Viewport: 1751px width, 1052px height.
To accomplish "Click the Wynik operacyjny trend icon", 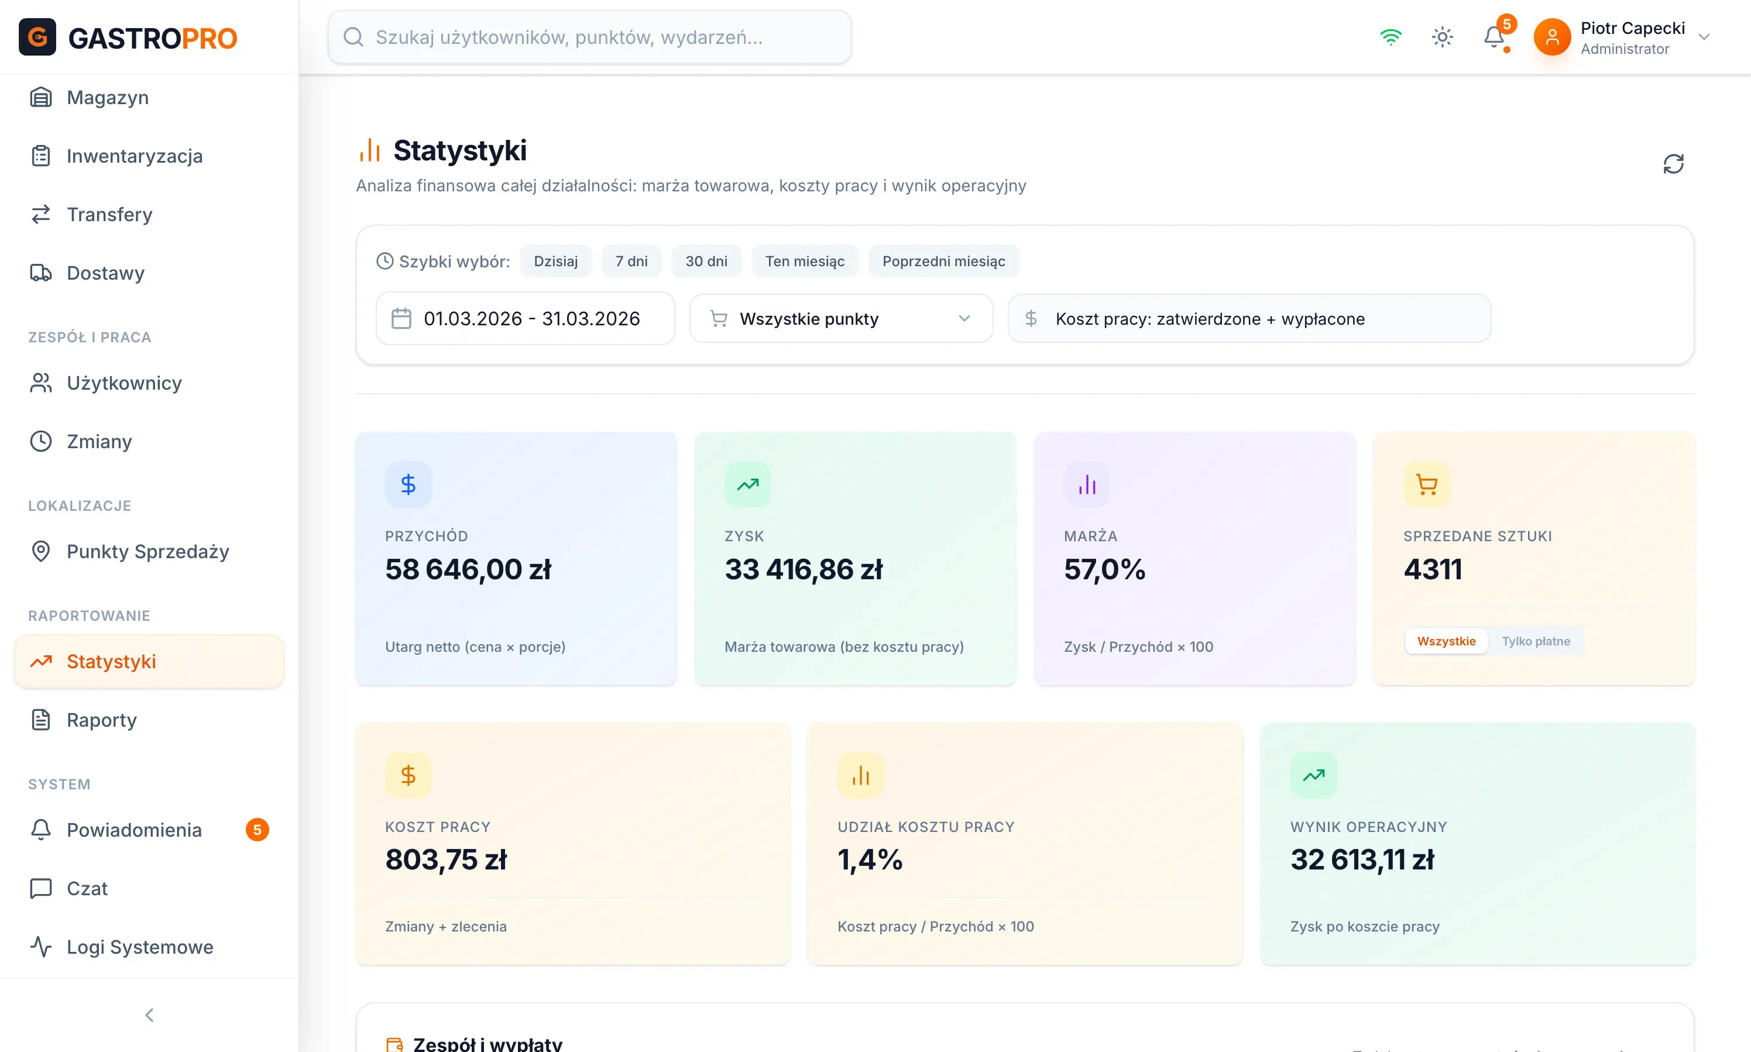I will tap(1314, 775).
